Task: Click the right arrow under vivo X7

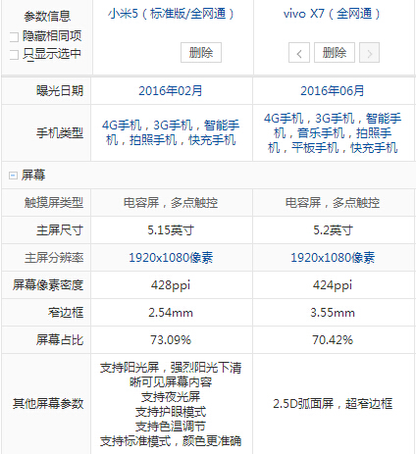Action: tap(369, 53)
